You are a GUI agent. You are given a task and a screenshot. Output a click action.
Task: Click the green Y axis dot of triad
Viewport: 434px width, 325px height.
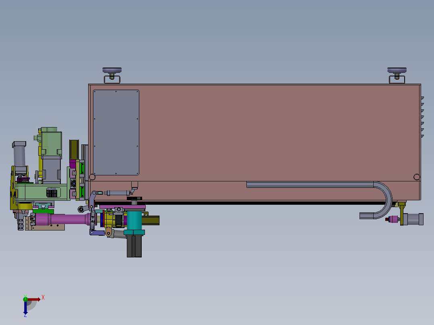pos(25,299)
